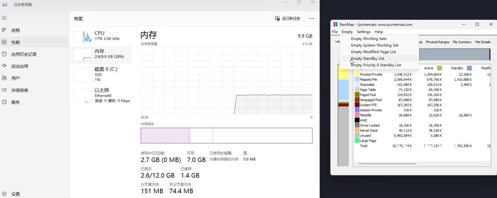Open RamMap File menu

[x=335, y=32]
